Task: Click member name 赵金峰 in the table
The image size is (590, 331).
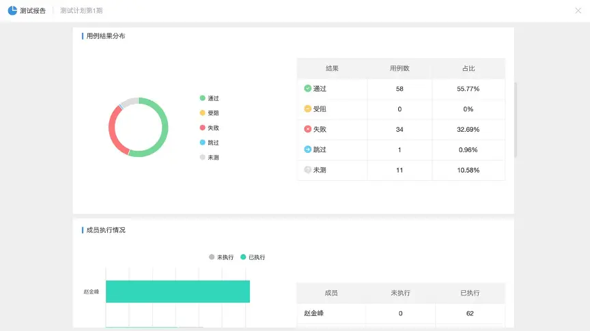Action: [314, 313]
